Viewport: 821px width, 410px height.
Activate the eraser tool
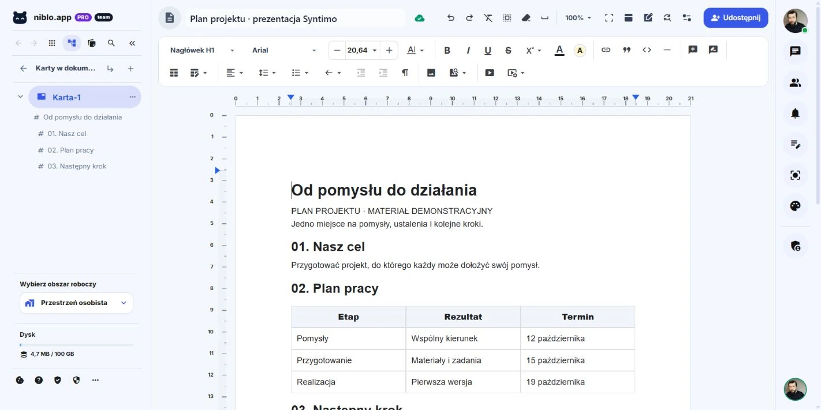pyautogui.click(x=525, y=18)
